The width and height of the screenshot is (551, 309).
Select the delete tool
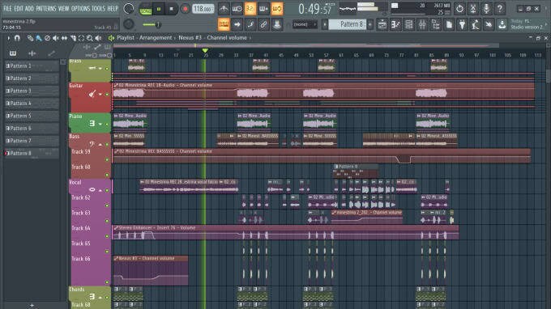(47, 38)
